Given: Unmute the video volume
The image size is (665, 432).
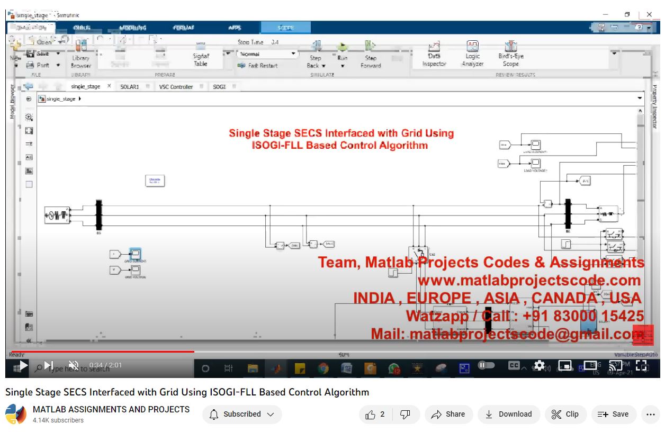Looking at the screenshot, I should tap(74, 365).
